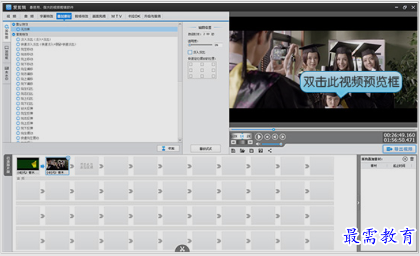The height and width of the screenshot is (256, 420).
Task: Tick the 淡入淡出 fade checkbox
Action: [x=190, y=52]
